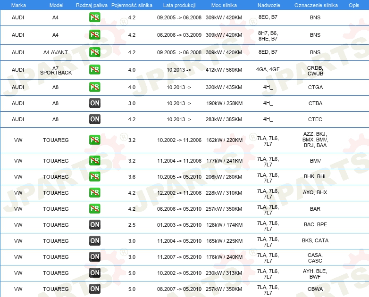The image size is (369, 297).
Task: Click production years 10.2002 -> 11.2006
Action: pyautogui.click(x=179, y=140)
